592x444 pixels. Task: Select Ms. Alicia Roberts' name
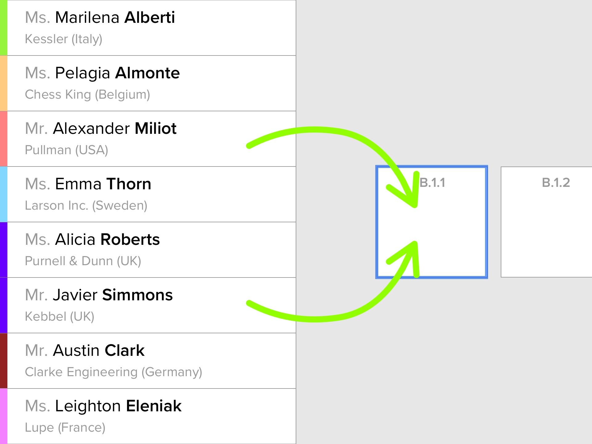tap(92, 240)
